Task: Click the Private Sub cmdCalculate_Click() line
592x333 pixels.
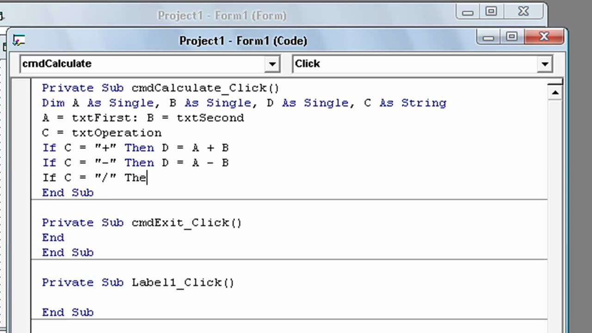Action: (160, 88)
